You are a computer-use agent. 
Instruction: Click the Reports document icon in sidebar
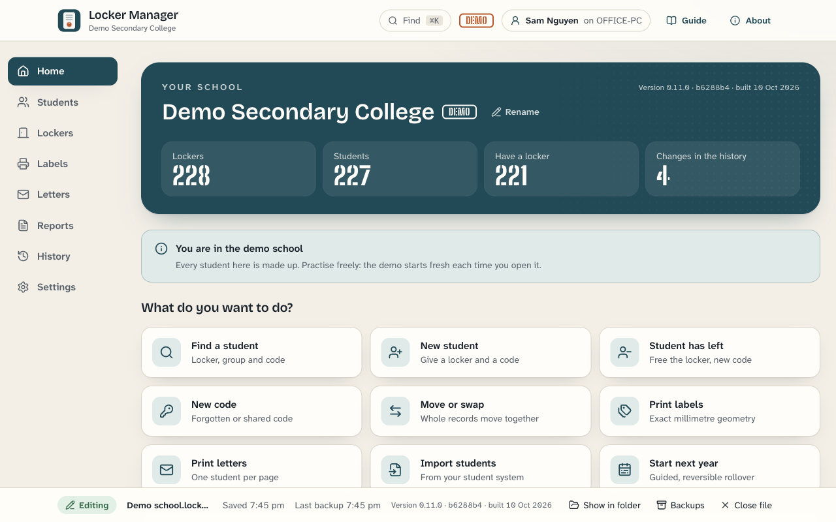[24, 226]
